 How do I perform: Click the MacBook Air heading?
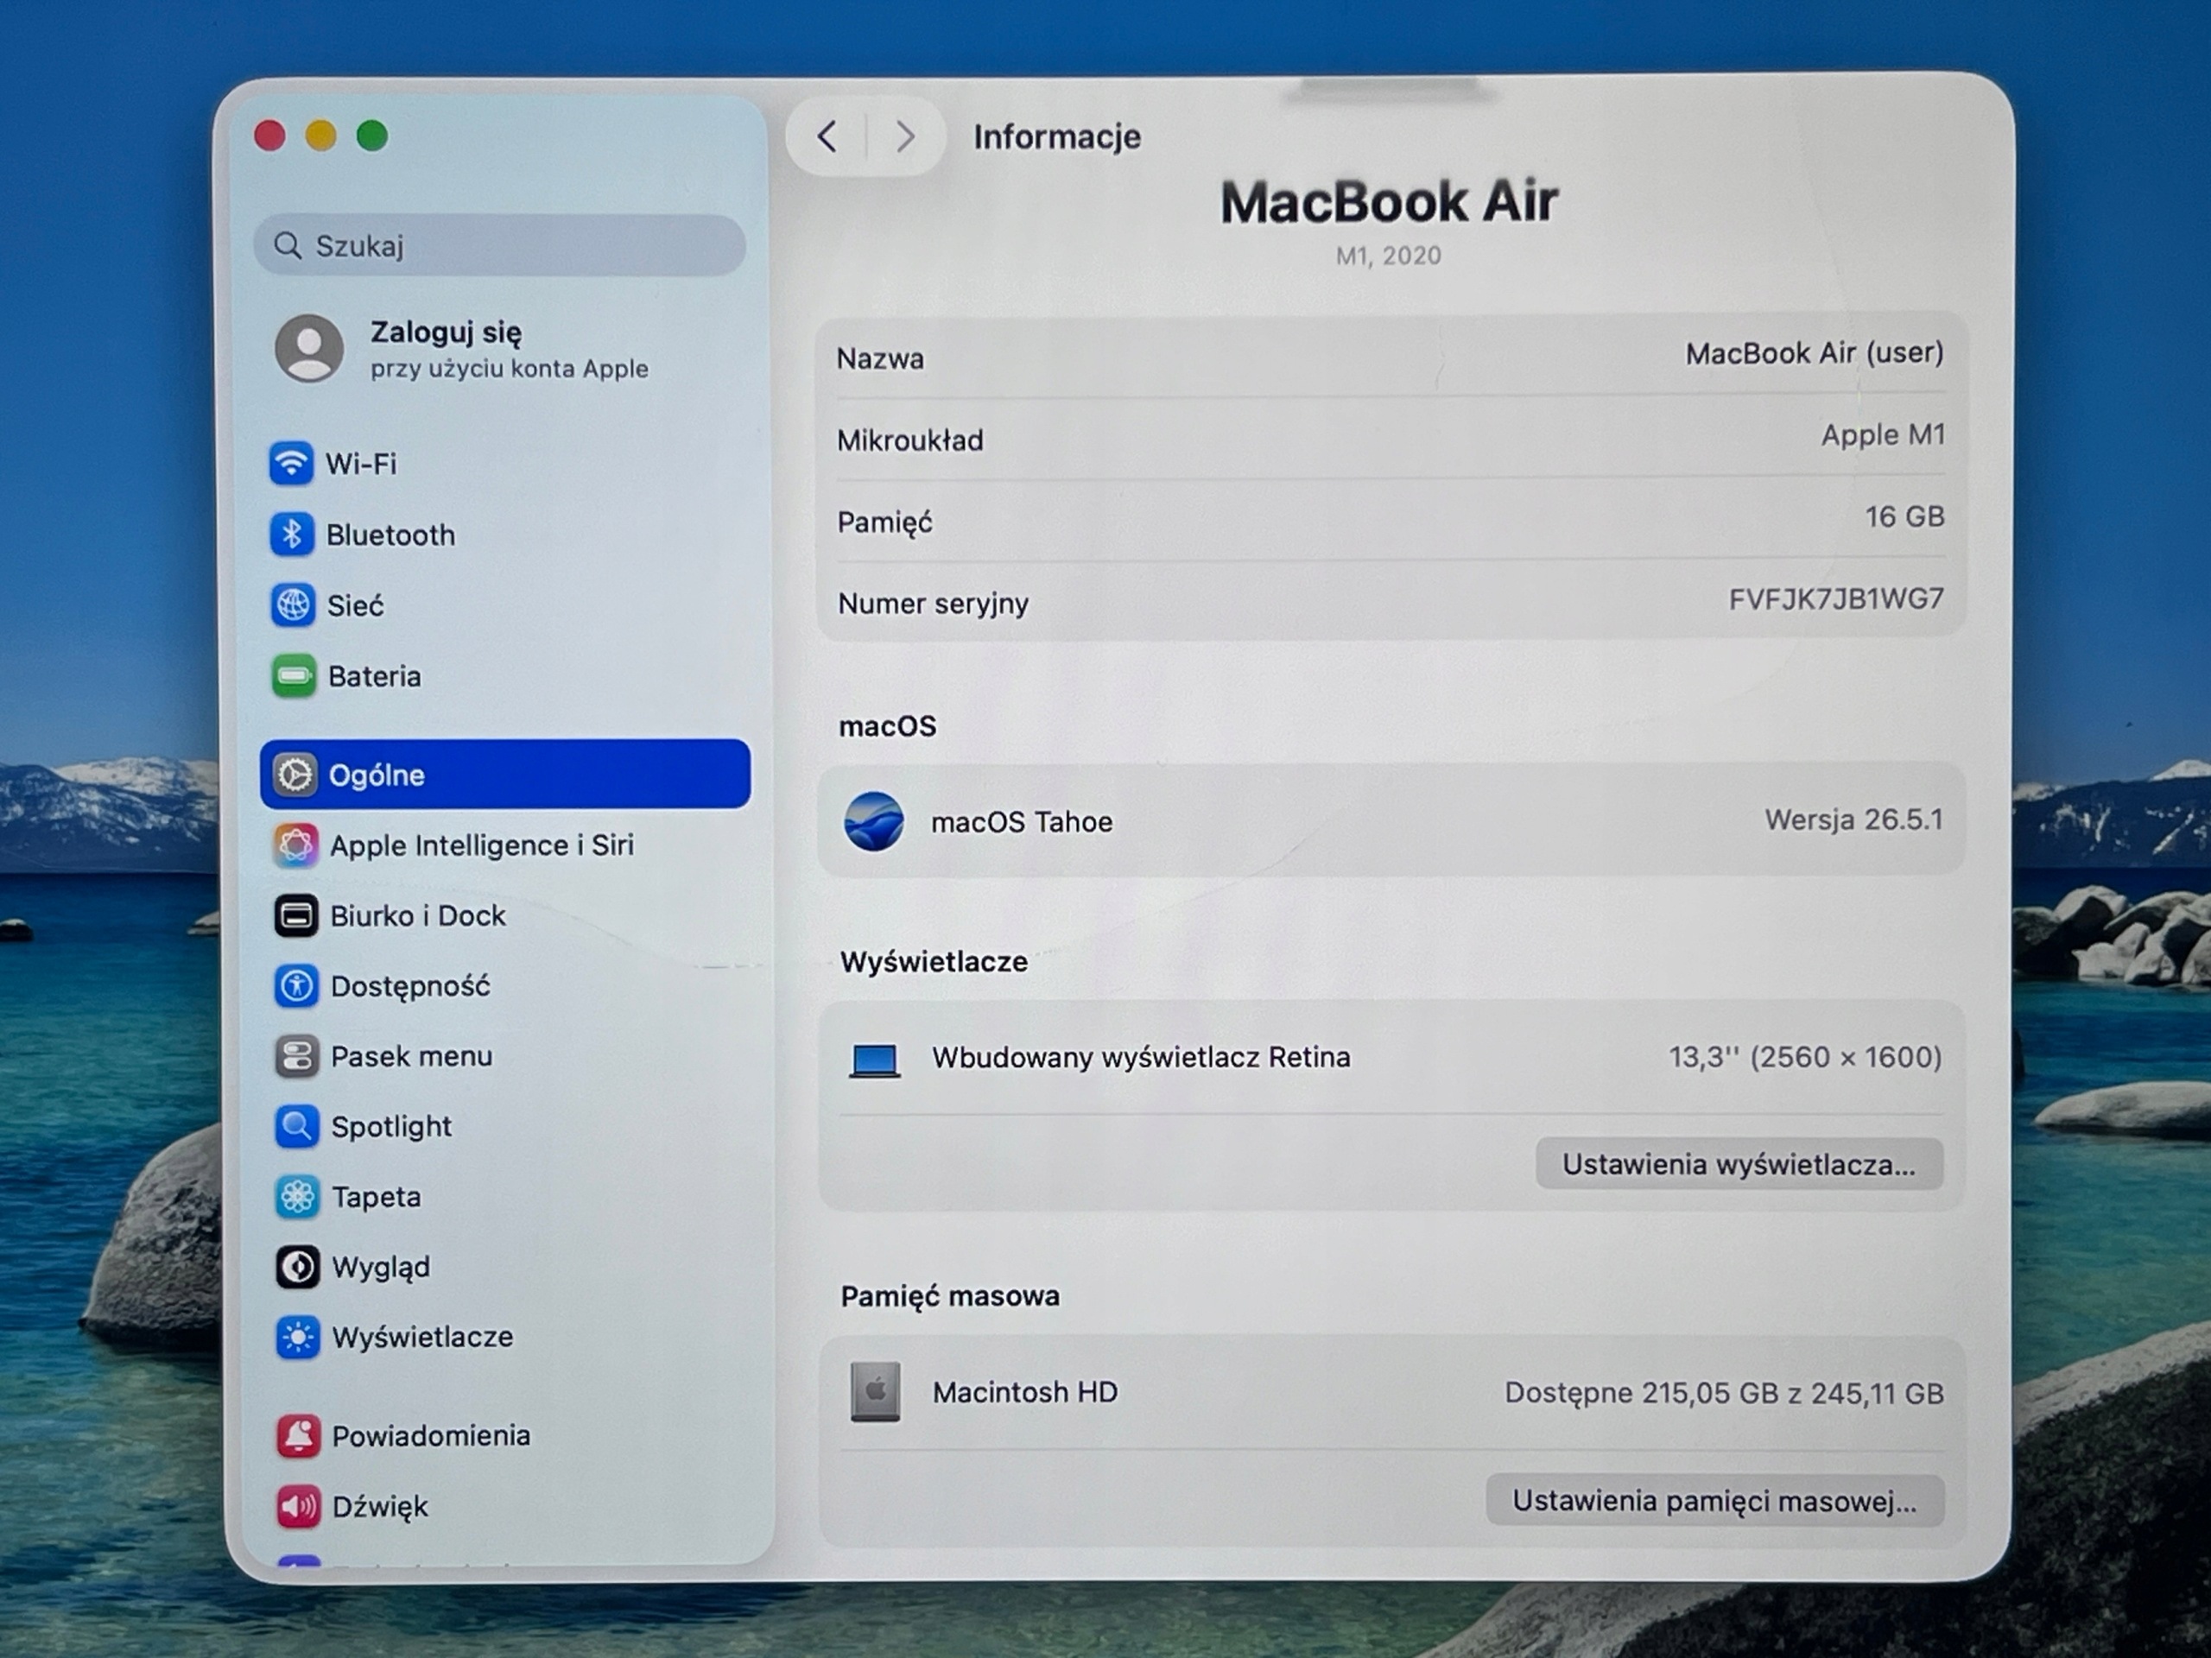coord(1390,202)
